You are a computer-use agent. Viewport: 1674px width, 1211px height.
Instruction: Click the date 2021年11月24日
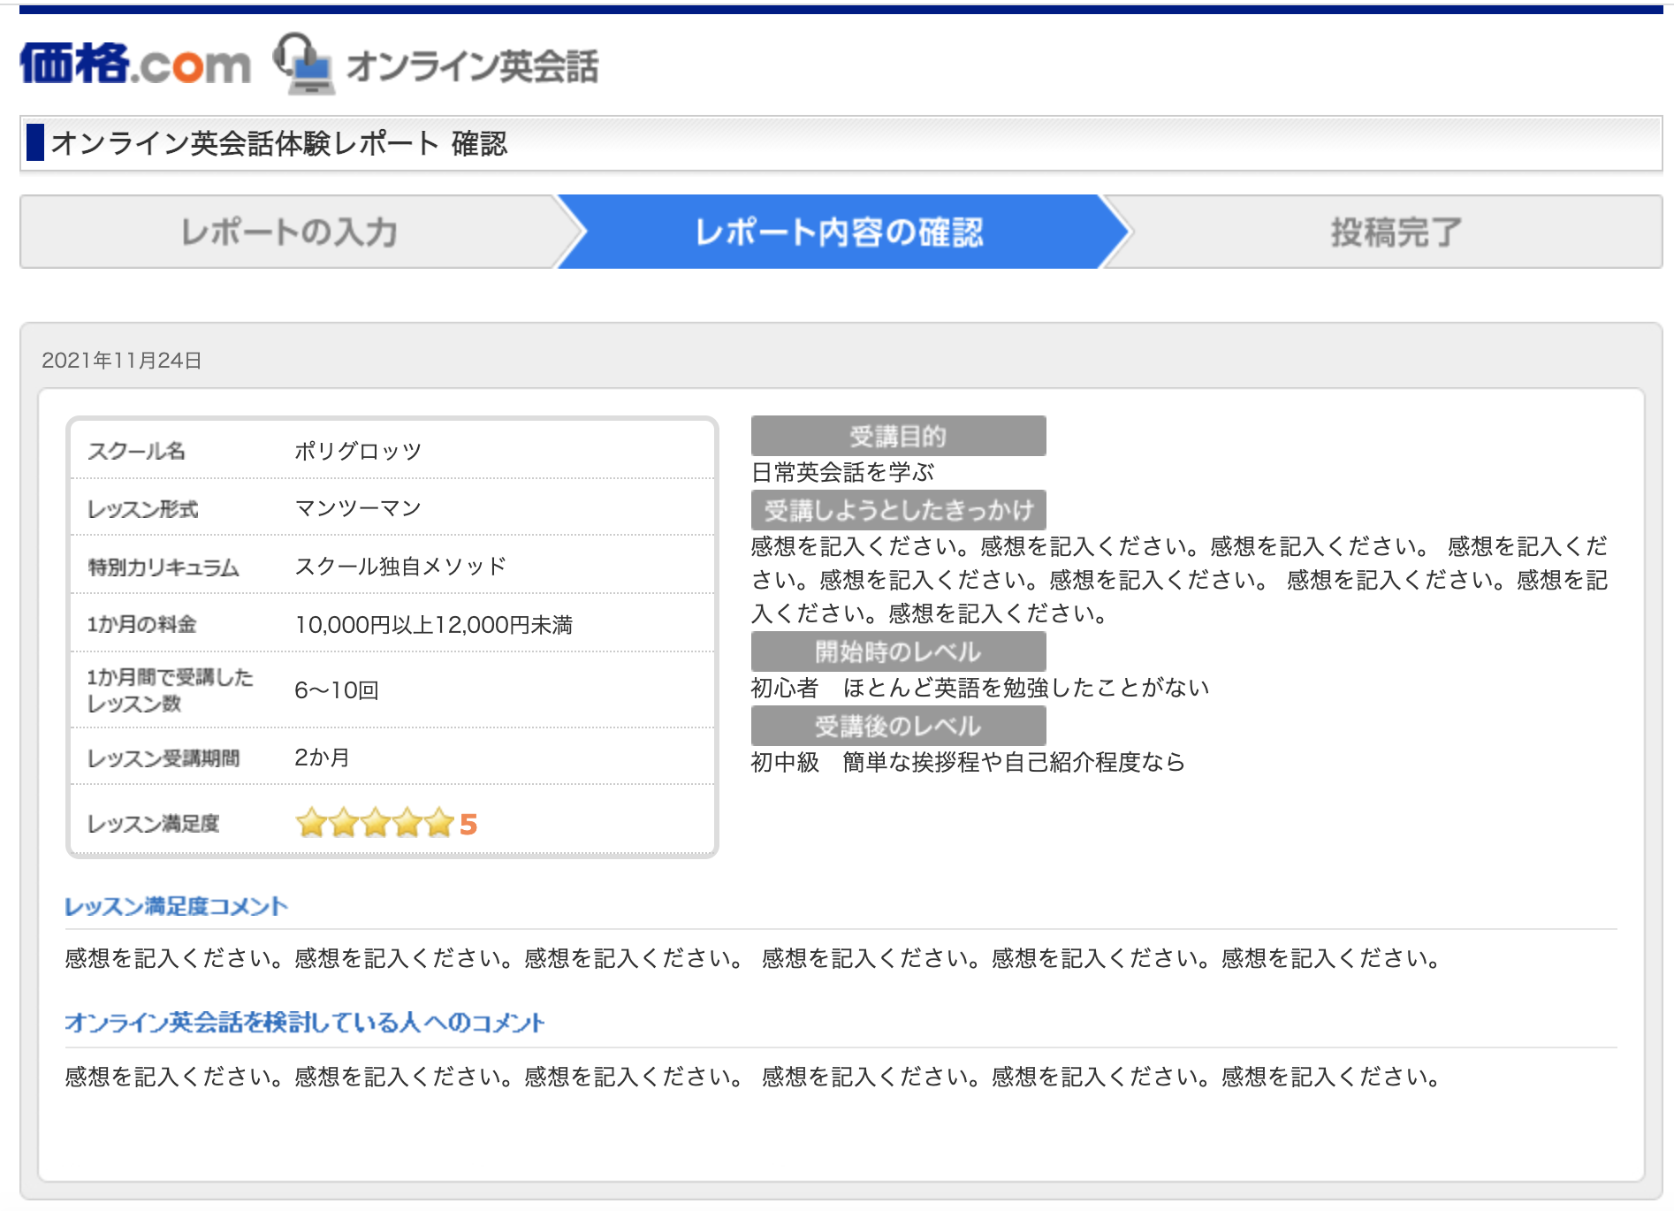click(x=122, y=360)
